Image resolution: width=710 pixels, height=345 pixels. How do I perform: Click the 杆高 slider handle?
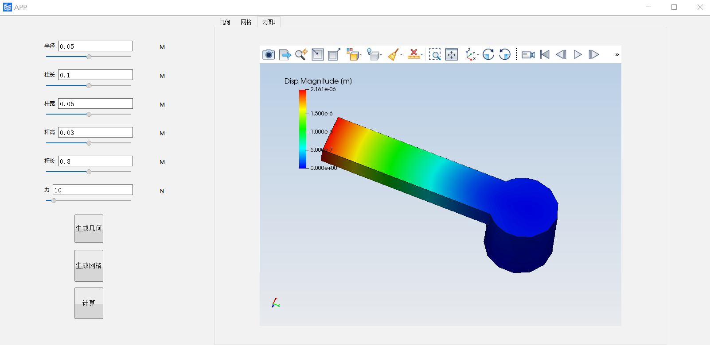(x=89, y=143)
